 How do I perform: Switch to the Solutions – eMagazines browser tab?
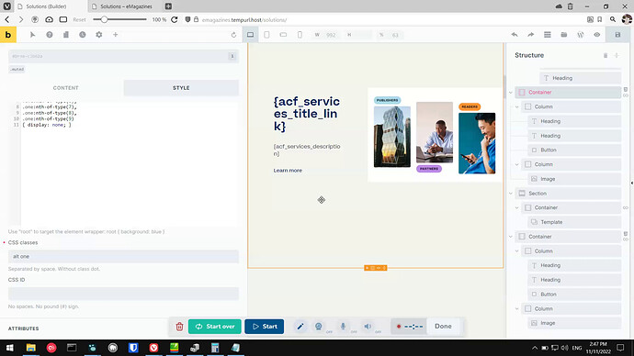click(x=126, y=6)
